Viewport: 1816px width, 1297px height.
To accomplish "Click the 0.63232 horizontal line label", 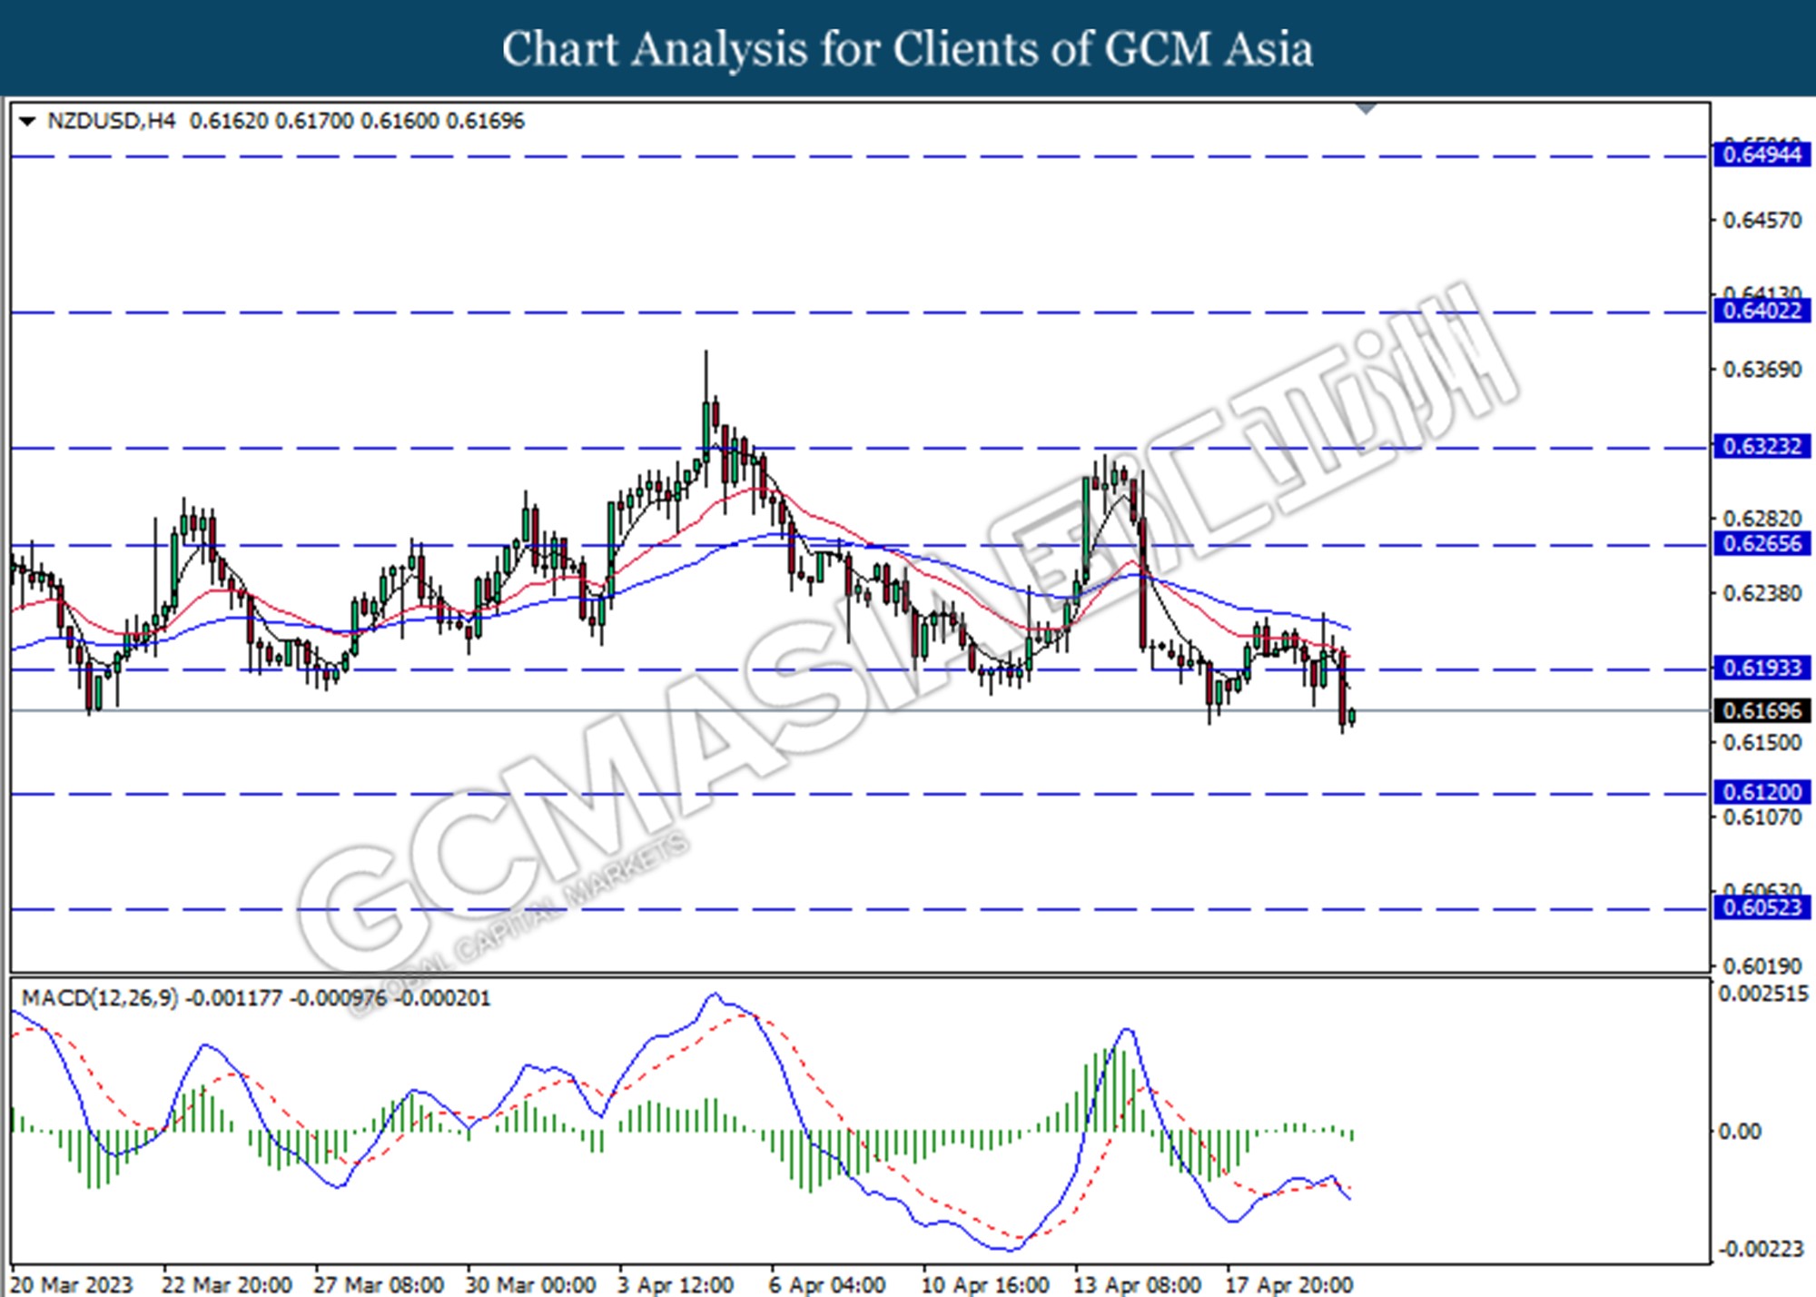I will 1761,447.
